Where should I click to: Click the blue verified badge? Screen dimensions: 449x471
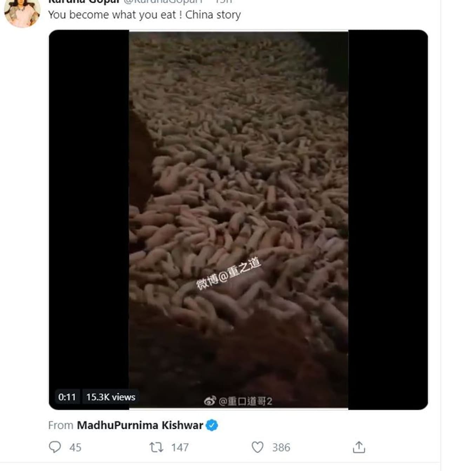pyautogui.click(x=212, y=425)
